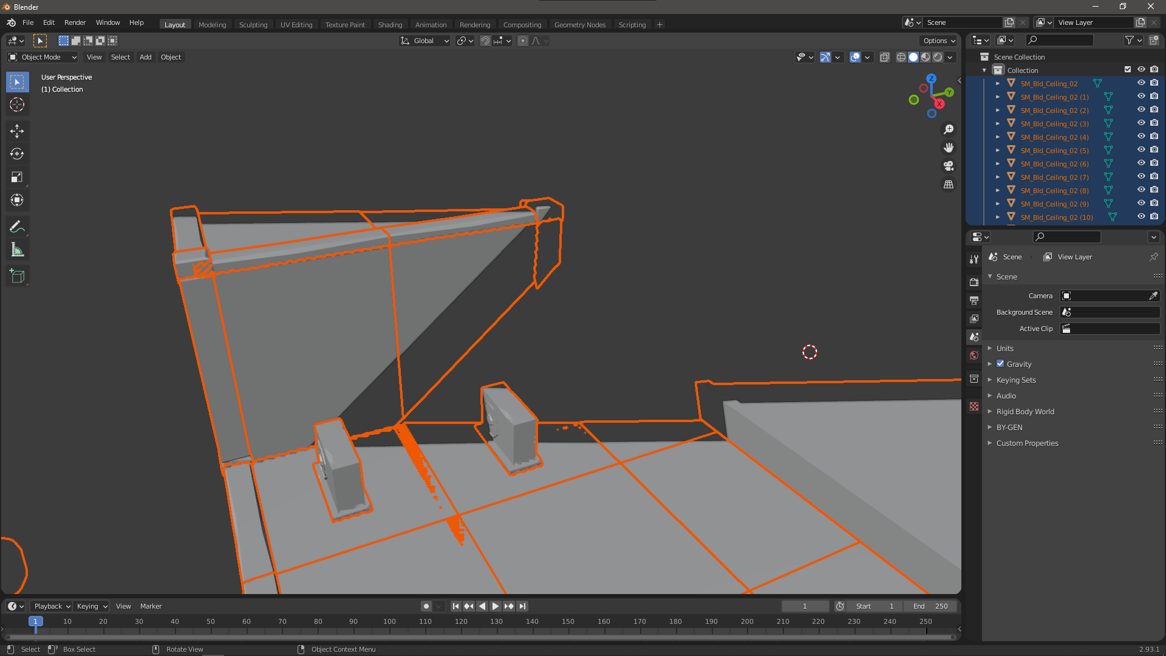Screen dimensions: 1166x656
Task: Hide SM_Bld_Ceiling_02 (3) with its eye toggle
Action: click(1141, 123)
